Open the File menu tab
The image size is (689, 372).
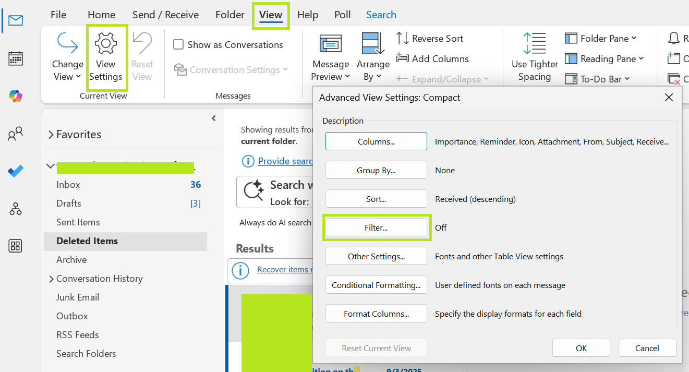point(58,15)
